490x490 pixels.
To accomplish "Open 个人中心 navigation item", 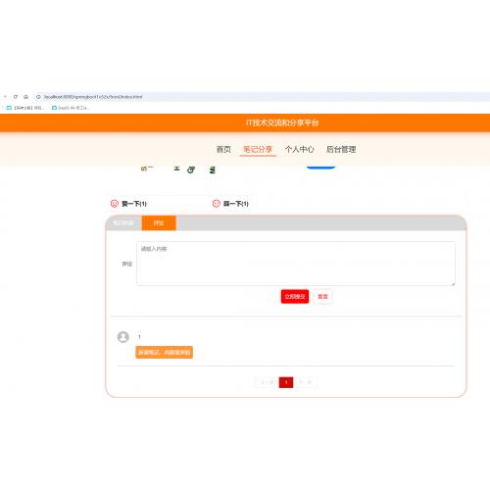I will coord(299,149).
